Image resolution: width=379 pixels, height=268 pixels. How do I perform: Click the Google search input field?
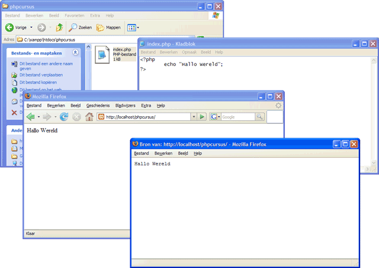[238, 117]
